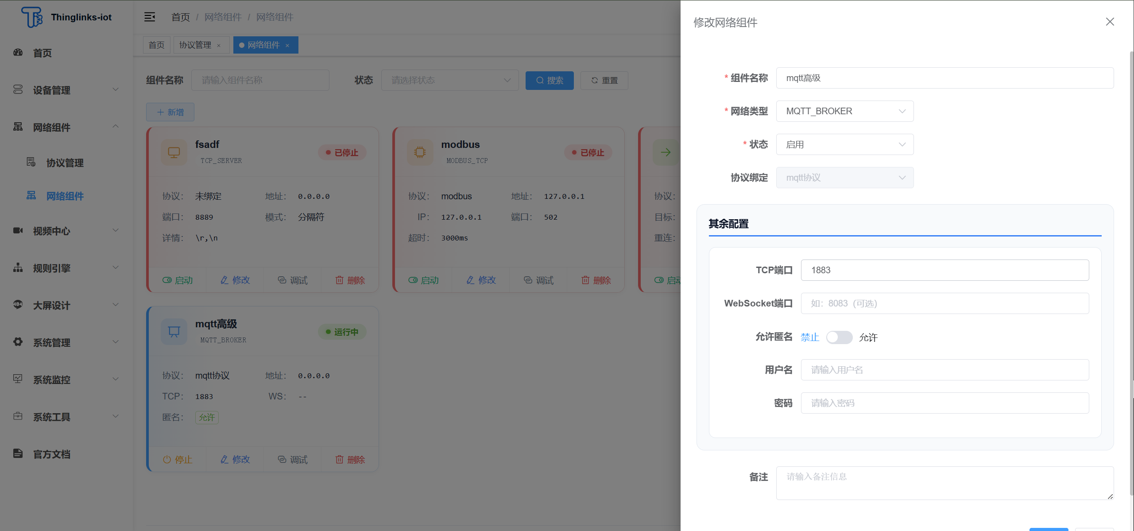
Task: Click the mqtt高级 card broker icon
Action: coord(174,332)
